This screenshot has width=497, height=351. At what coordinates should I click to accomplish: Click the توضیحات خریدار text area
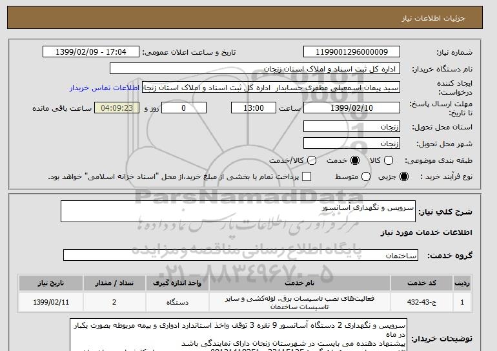[x=238, y=334]
